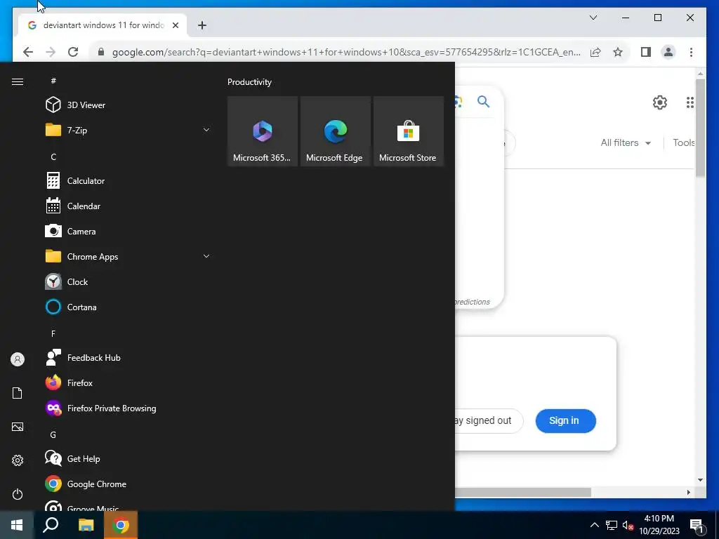Image resolution: width=719 pixels, height=539 pixels.
Task: Expand the Chrome Apps folder chevron
Action: [206, 256]
